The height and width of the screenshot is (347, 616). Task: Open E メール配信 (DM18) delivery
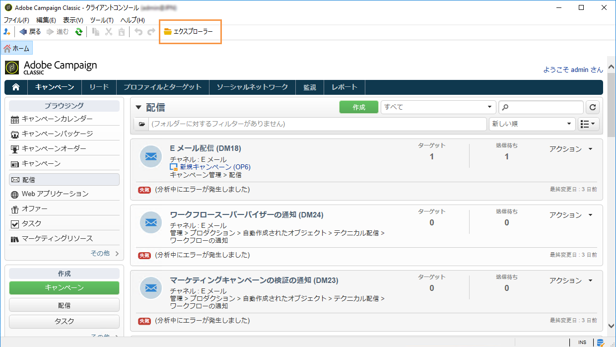click(x=205, y=148)
